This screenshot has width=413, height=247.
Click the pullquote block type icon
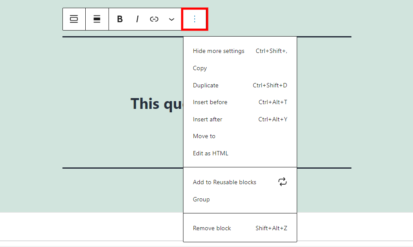[74, 19]
